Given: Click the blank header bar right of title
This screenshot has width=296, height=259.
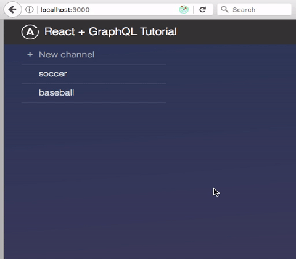Looking at the screenshot, I should [236, 32].
